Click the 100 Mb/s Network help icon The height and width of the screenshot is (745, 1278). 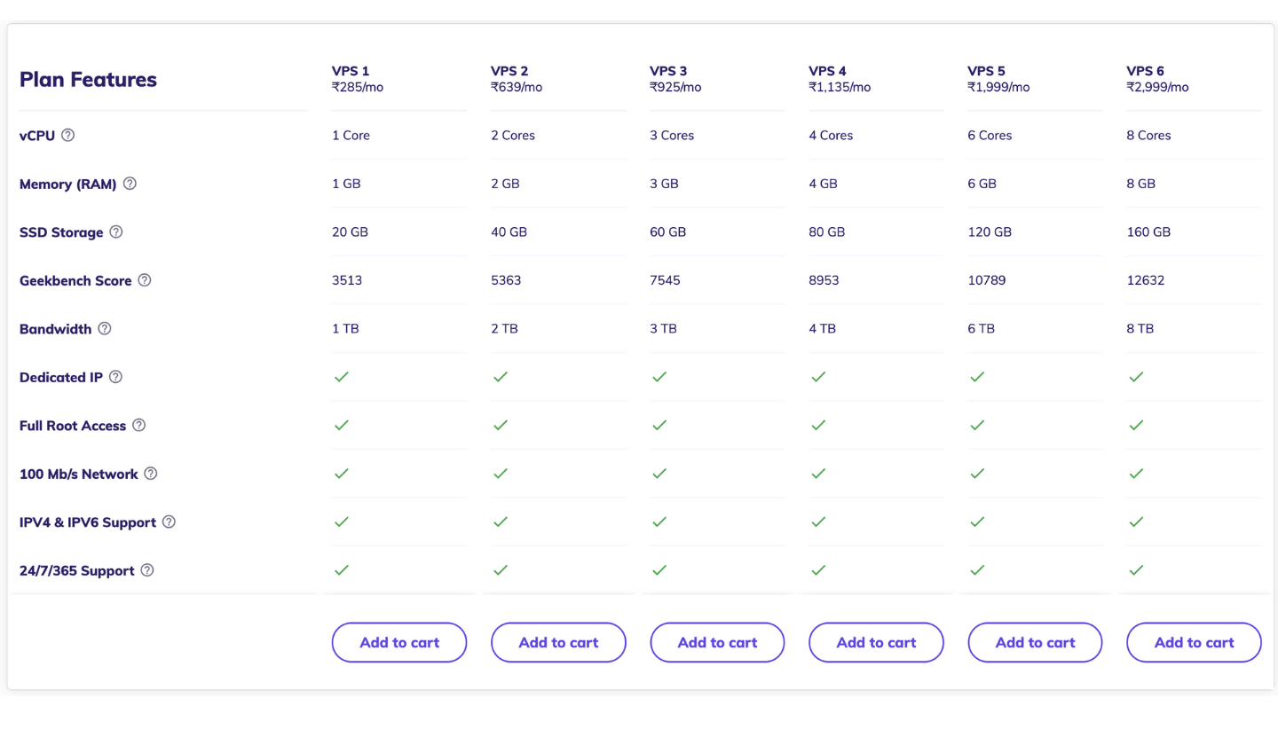click(151, 474)
